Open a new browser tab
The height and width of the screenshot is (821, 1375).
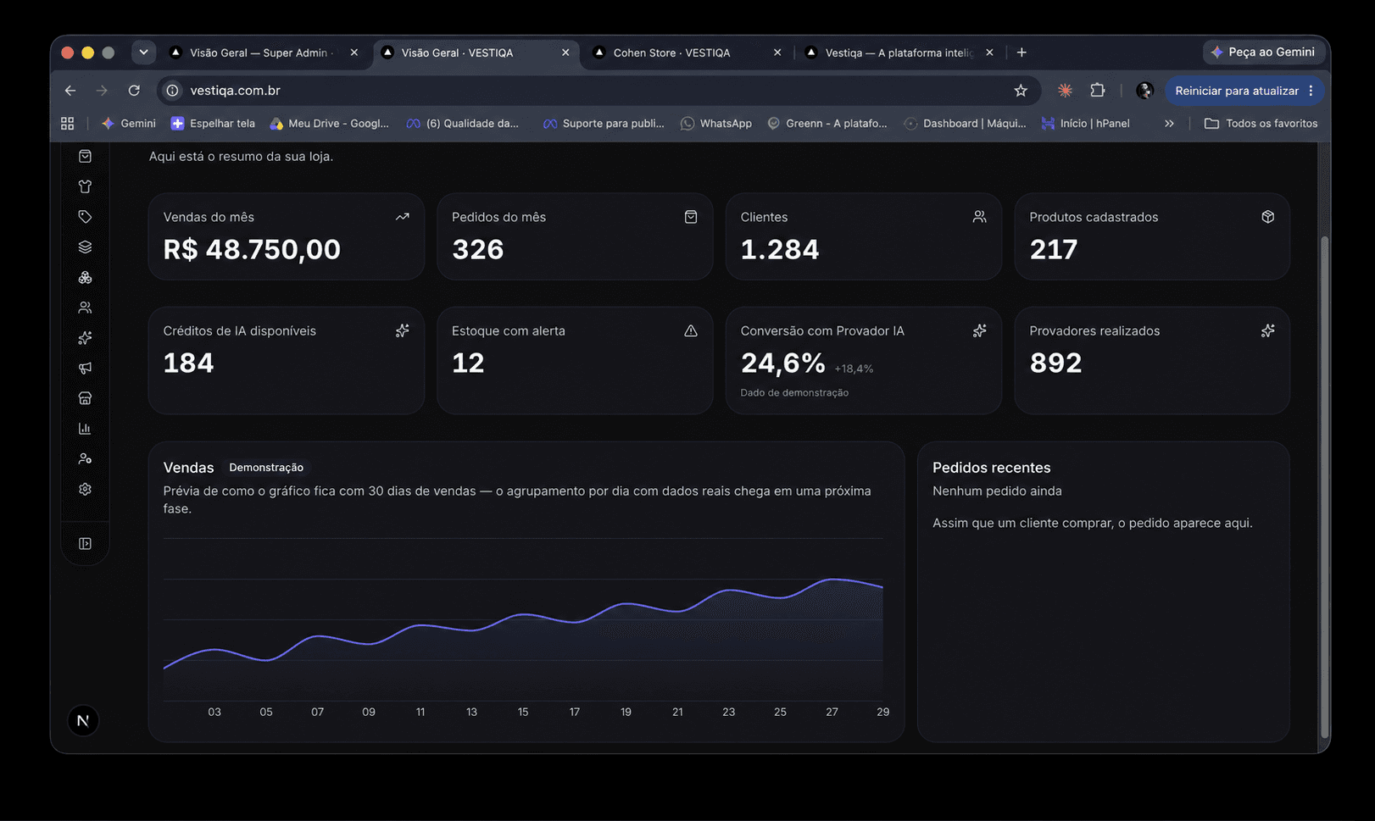click(1022, 53)
